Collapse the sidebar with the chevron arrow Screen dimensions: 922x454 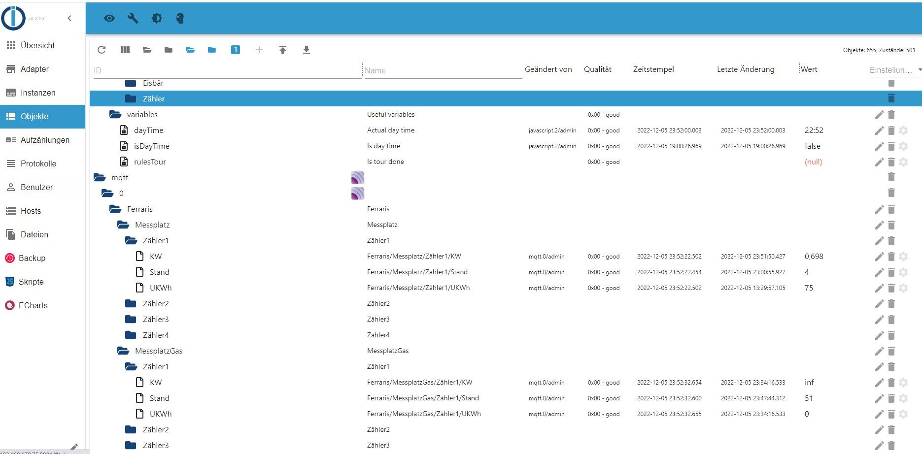69,18
